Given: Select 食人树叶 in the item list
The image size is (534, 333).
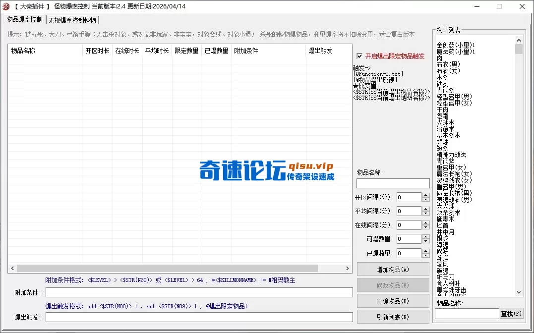Looking at the screenshot, I should [x=449, y=283].
